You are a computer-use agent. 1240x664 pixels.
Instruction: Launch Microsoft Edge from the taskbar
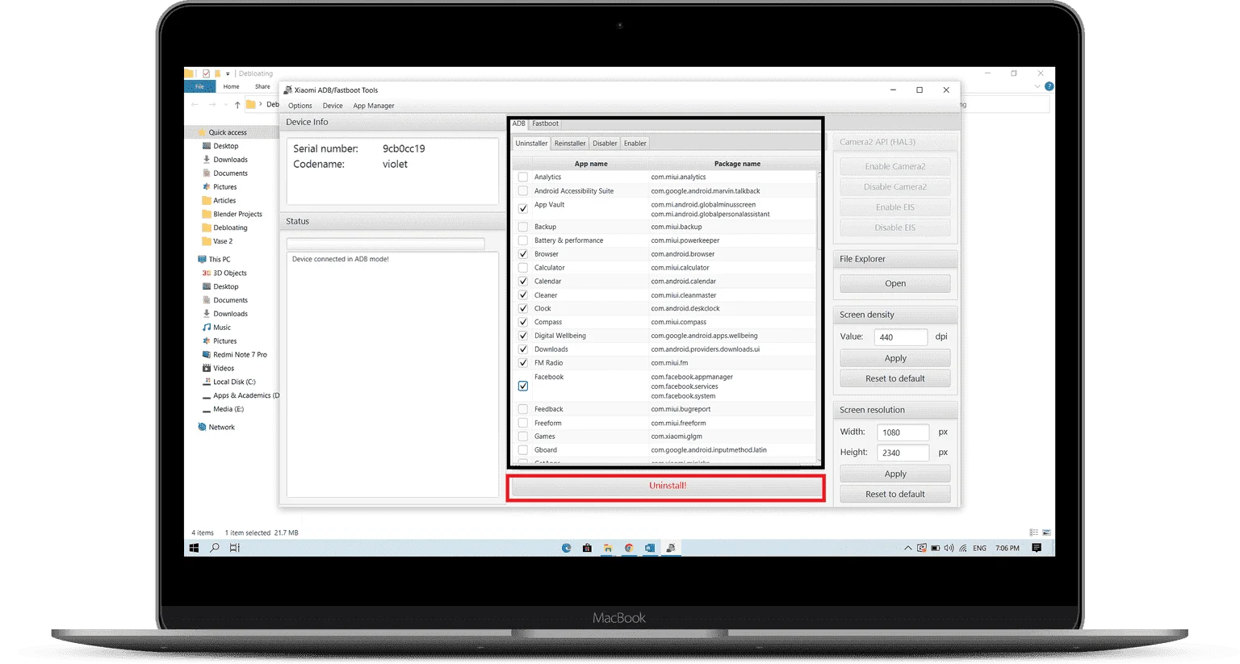click(566, 548)
